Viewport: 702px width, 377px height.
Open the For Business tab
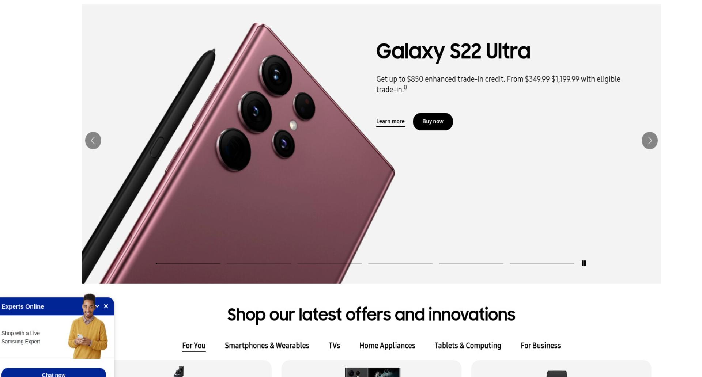pyautogui.click(x=540, y=346)
